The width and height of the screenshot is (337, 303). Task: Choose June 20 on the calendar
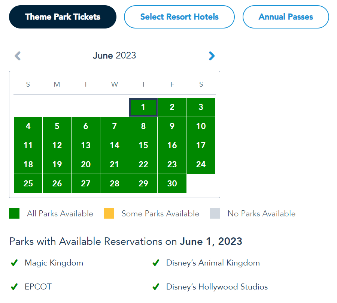[86, 165]
